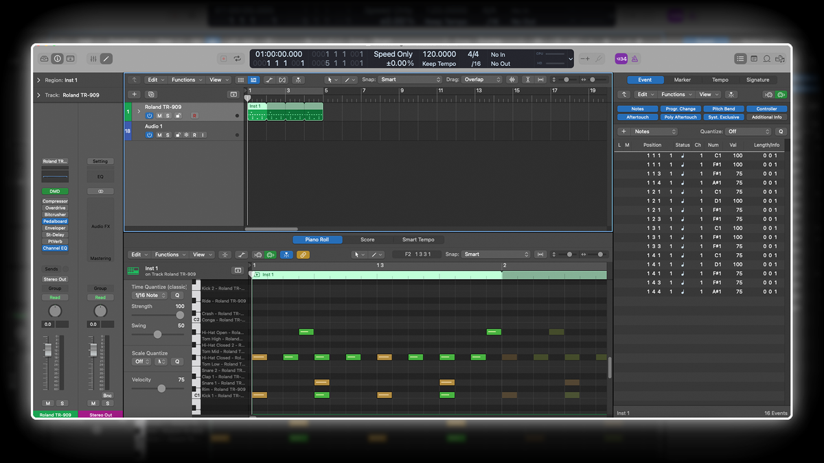Image resolution: width=824 pixels, height=463 pixels.
Task: Click the Hi-Hat Open note at bar start
Action: point(306,332)
